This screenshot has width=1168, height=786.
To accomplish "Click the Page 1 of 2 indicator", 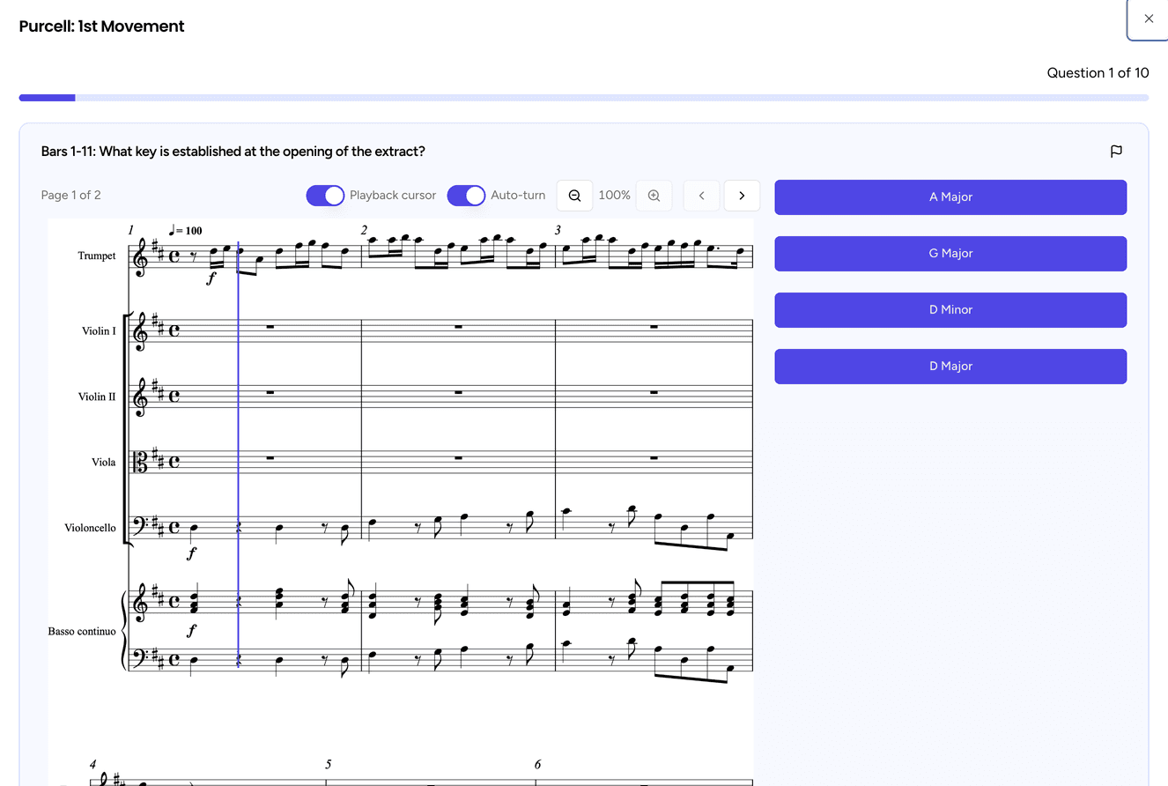I will [x=71, y=196].
